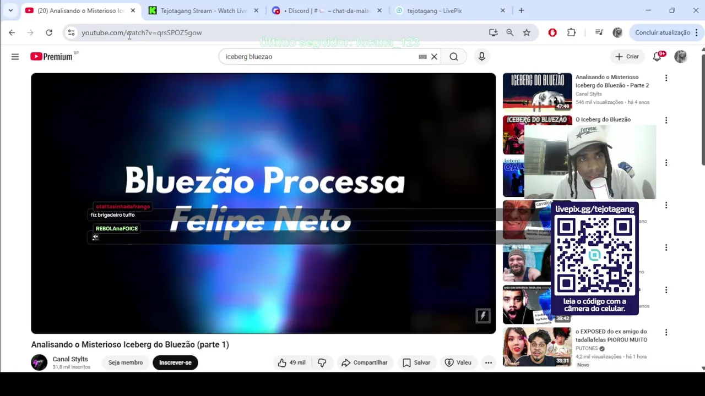Screen dimensions: 705x396
Task: Click the search magnifier button
Action: pyautogui.click(x=453, y=57)
